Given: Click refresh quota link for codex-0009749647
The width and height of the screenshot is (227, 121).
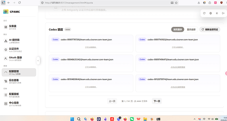Looking at the screenshot, I should (178, 67).
